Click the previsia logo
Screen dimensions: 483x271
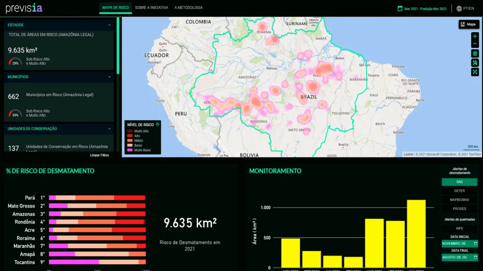tap(24, 8)
